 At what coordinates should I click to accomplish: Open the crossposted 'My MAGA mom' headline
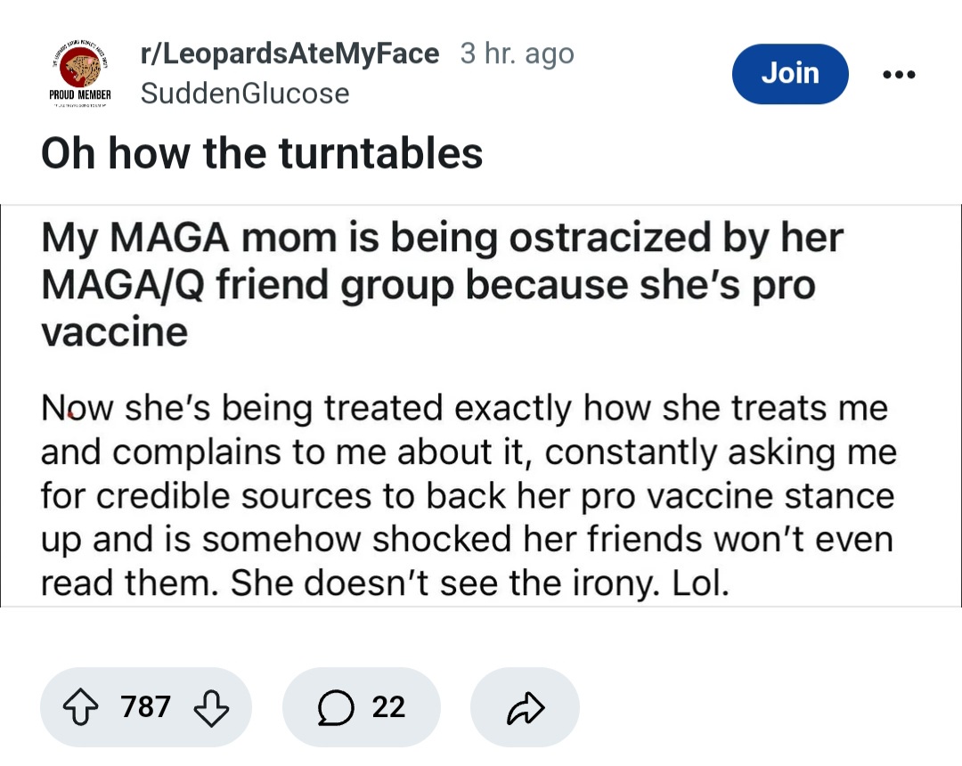442,284
